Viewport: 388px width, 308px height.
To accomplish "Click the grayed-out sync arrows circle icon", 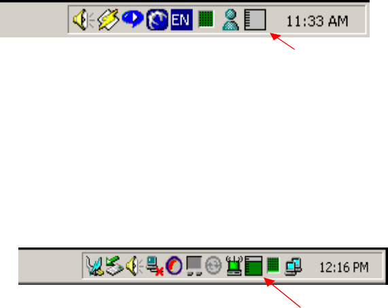I will click(x=213, y=265).
